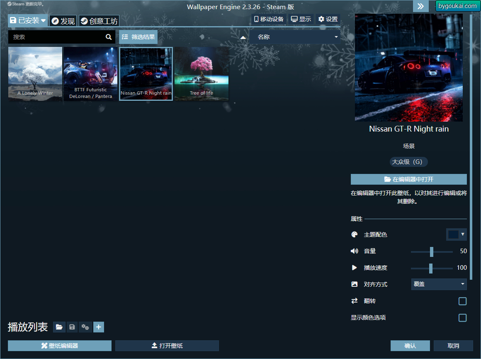Click the flip arrows icon beside 翻转

[x=354, y=301]
